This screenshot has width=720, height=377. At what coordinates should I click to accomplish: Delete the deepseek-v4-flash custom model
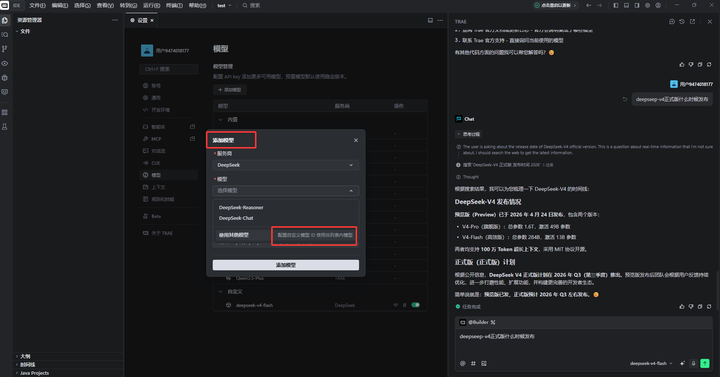coord(405,305)
